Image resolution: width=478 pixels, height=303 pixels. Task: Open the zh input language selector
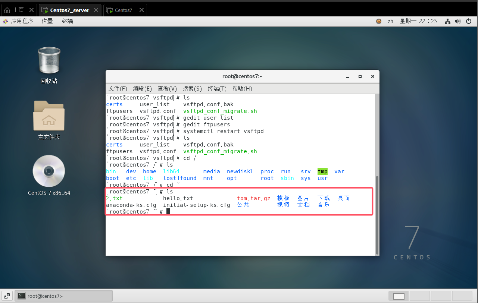(390, 21)
